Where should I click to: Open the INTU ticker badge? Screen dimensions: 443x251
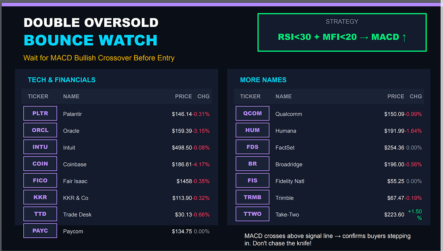[40, 147]
